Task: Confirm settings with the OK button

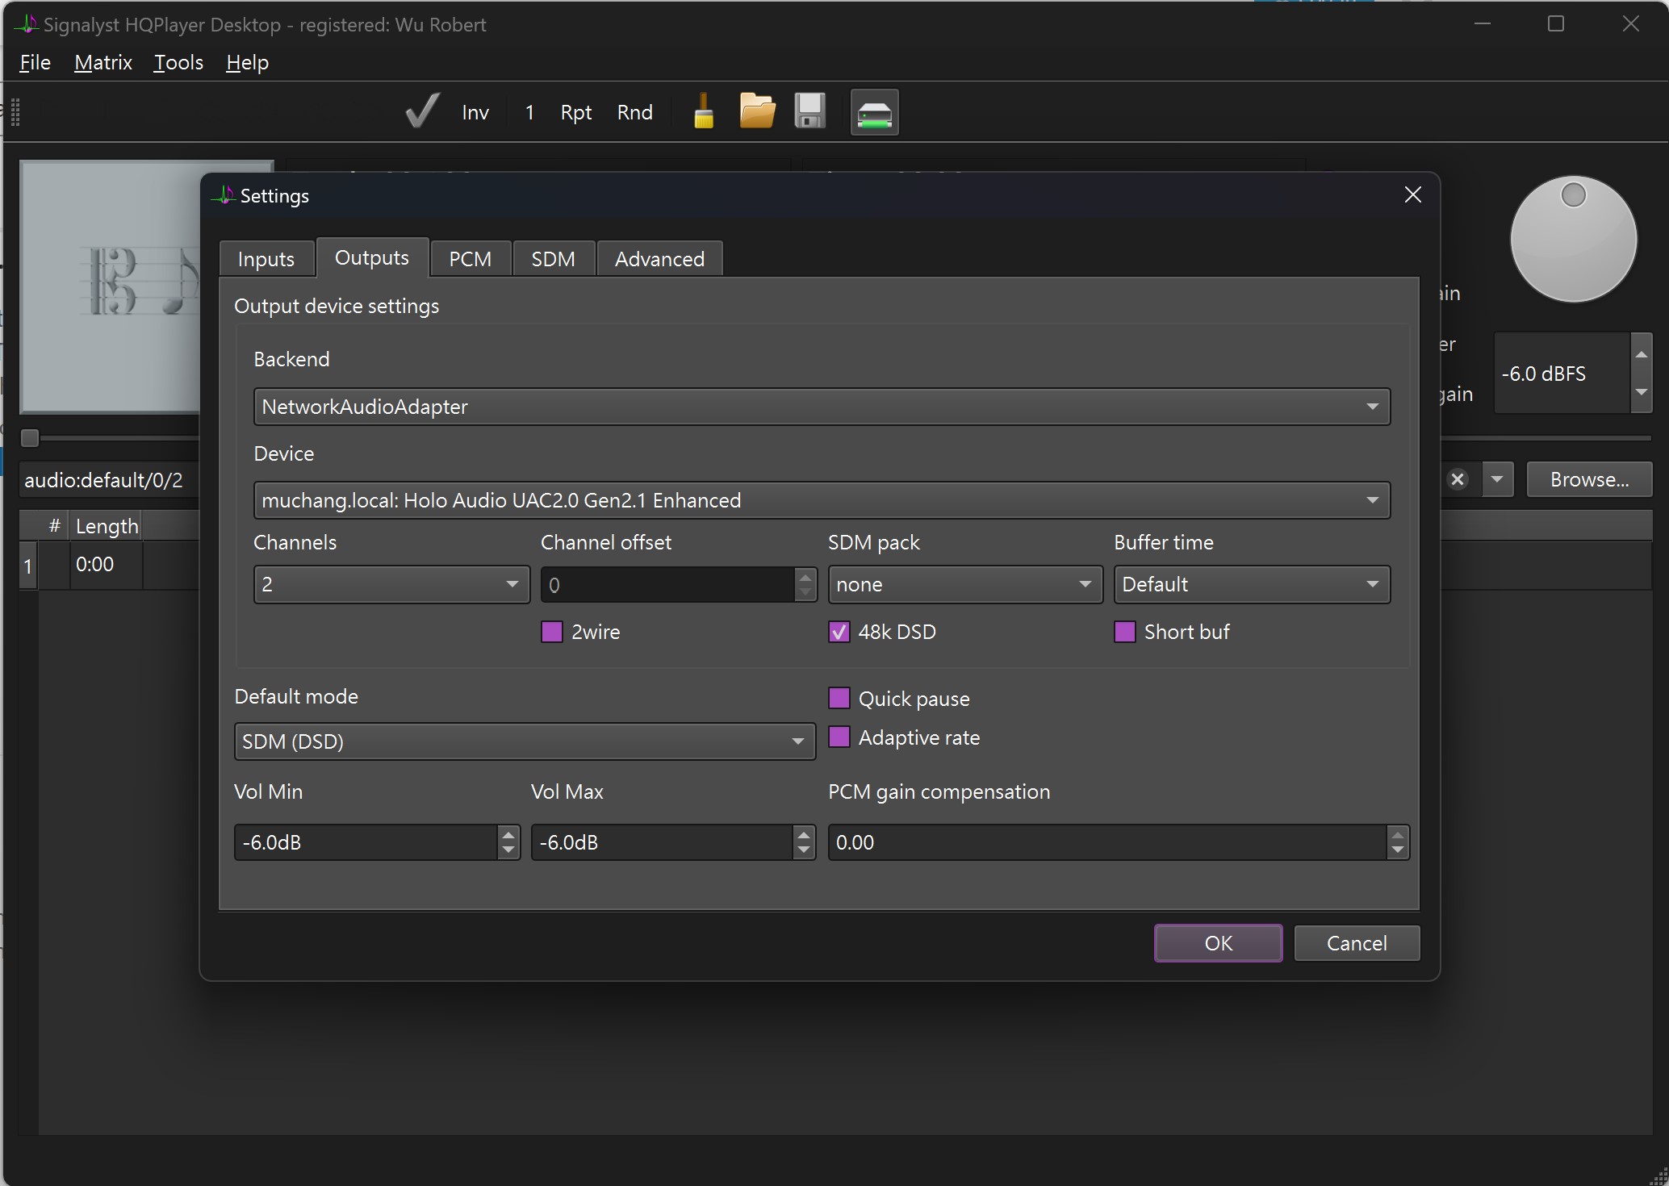Action: coord(1218,943)
